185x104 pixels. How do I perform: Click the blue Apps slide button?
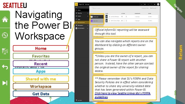coord(41,71)
